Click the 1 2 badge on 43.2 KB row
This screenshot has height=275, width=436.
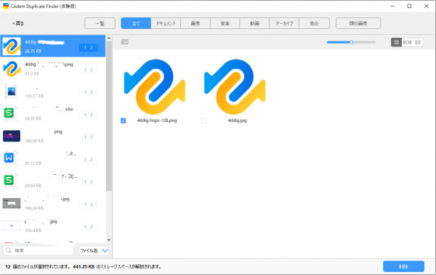tap(88, 70)
